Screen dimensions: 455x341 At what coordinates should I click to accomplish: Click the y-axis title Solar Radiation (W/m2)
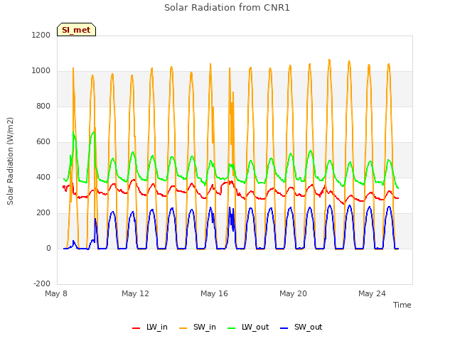point(10,161)
